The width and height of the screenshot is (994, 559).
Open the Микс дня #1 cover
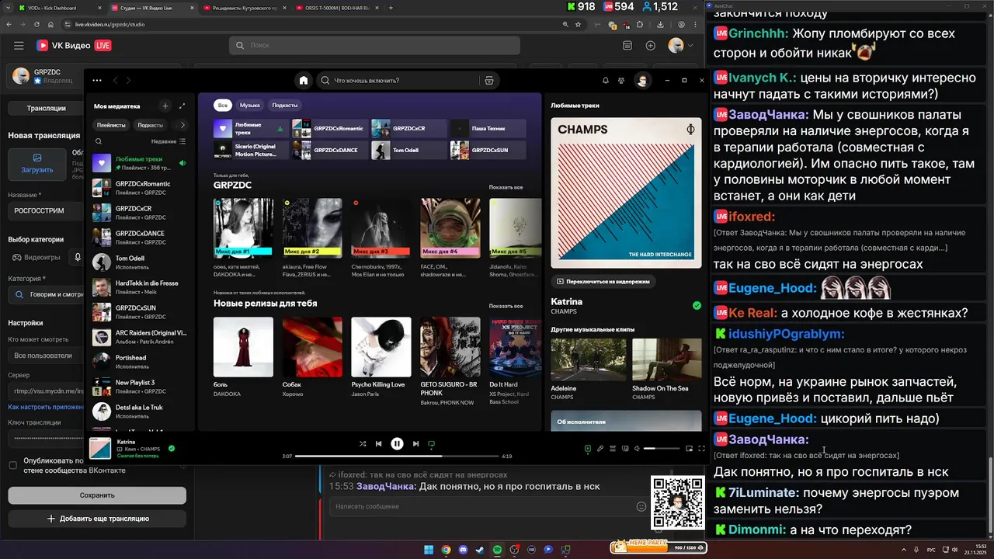pos(243,227)
